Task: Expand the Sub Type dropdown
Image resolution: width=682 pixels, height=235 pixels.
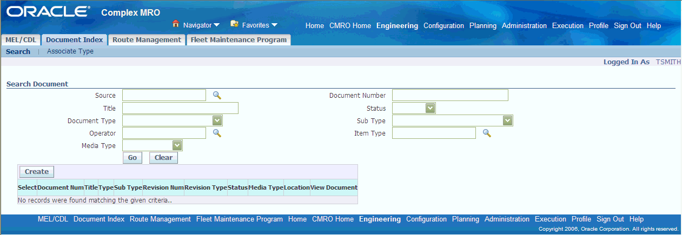Action: pos(507,120)
